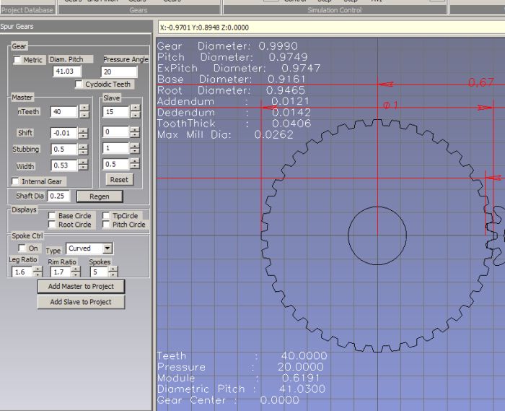Image resolution: width=505 pixels, height=411 pixels.
Task: Click the Leg Ratio field showing 1.6
Action: tap(22, 272)
